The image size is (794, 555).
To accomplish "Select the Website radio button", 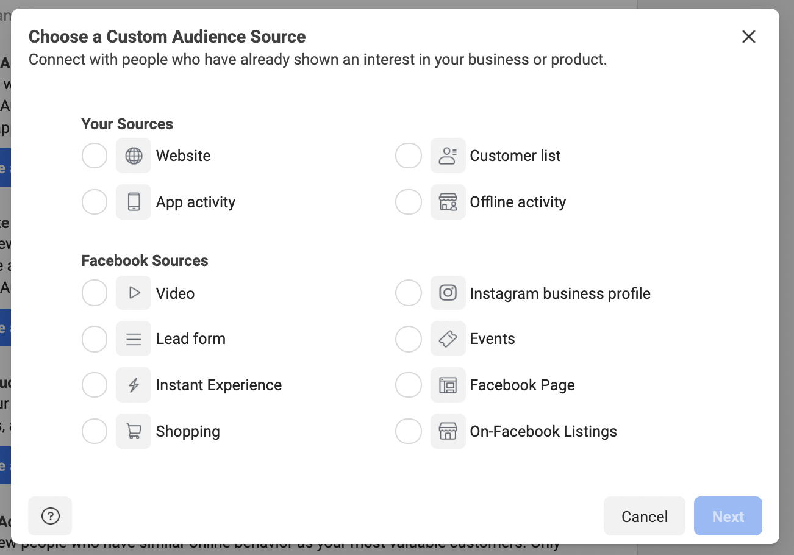I will (x=95, y=156).
